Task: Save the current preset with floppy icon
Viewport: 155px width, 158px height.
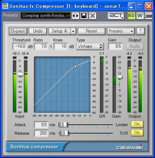Action: click(x=84, y=16)
